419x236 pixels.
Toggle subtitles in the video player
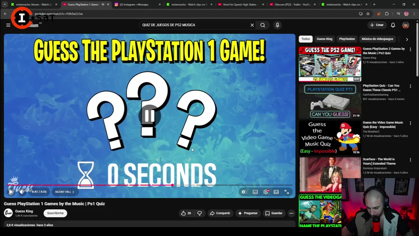pyautogui.click(x=255, y=192)
